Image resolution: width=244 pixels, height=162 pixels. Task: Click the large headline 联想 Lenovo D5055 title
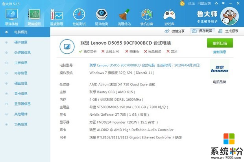pyautogui.click(x=126, y=43)
